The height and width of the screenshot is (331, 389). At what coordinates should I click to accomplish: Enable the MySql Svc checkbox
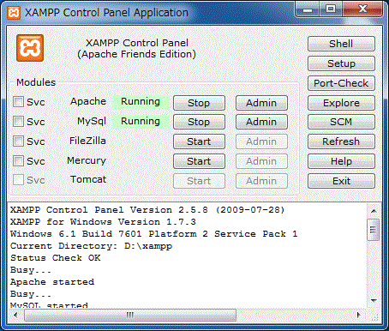[18, 122]
